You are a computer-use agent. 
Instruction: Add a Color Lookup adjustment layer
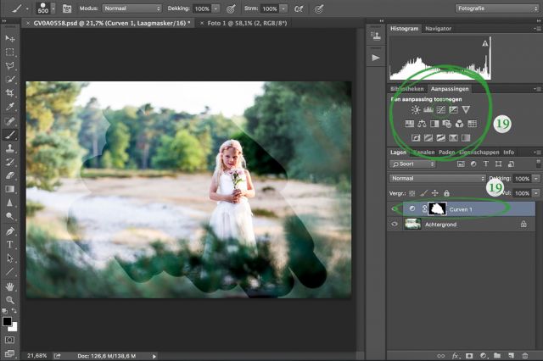472,124
